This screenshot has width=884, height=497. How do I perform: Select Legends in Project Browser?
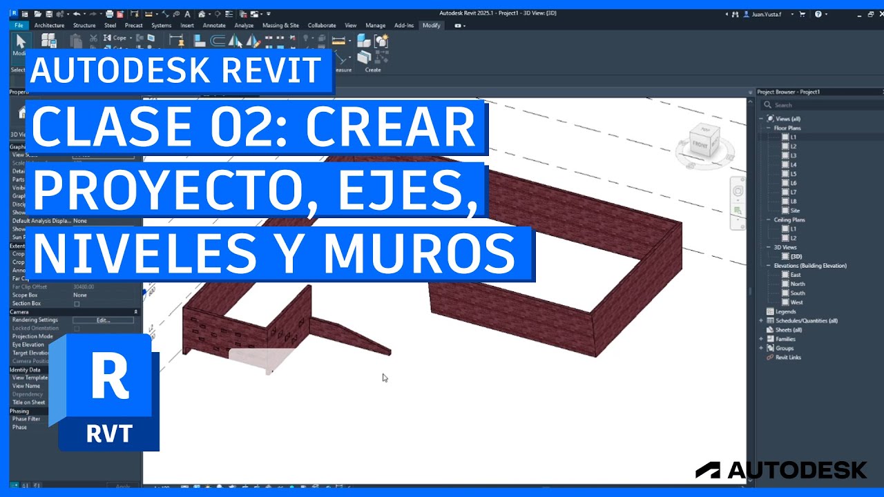786,311
